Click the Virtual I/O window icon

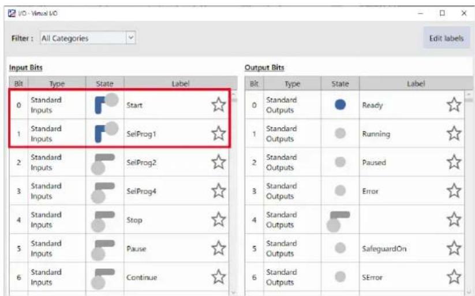coord(12,13)
